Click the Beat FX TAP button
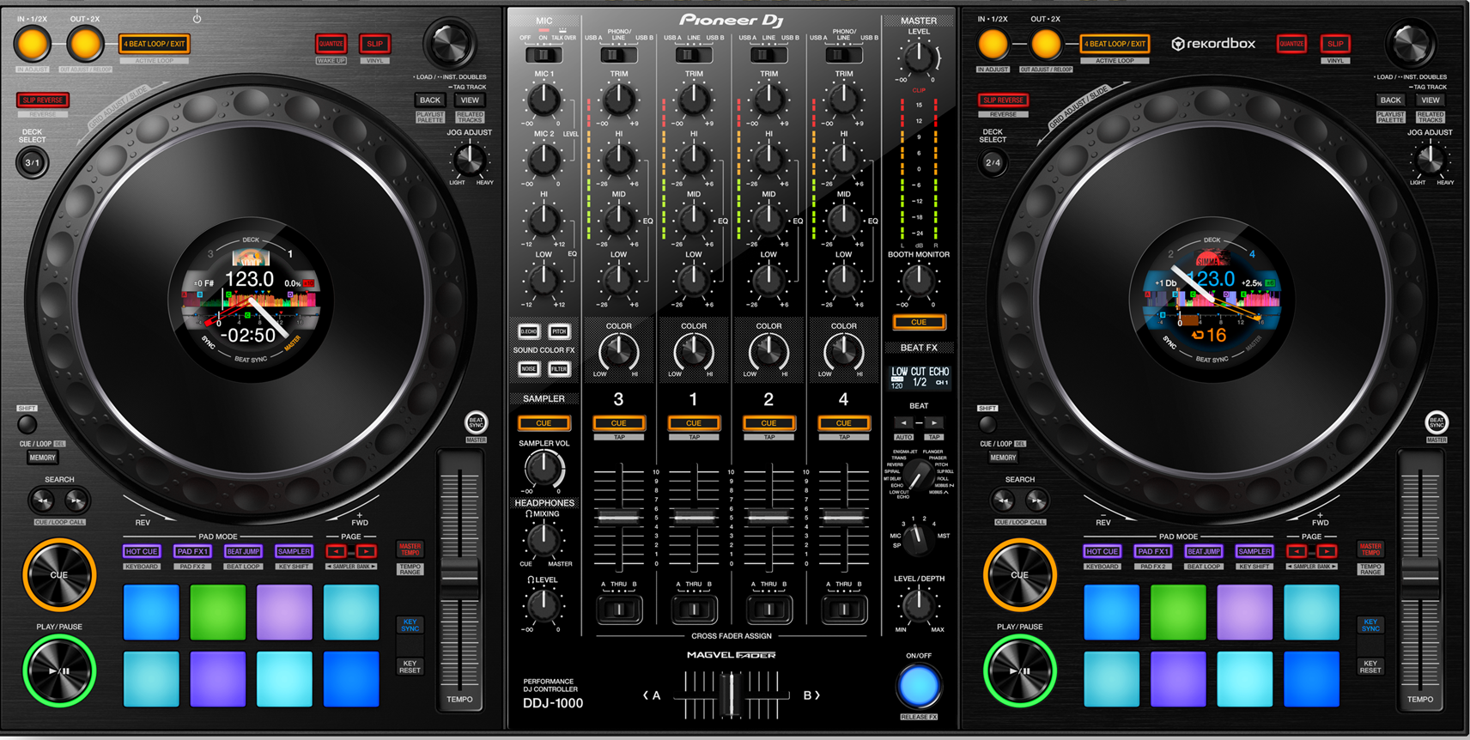 (934, 437)
